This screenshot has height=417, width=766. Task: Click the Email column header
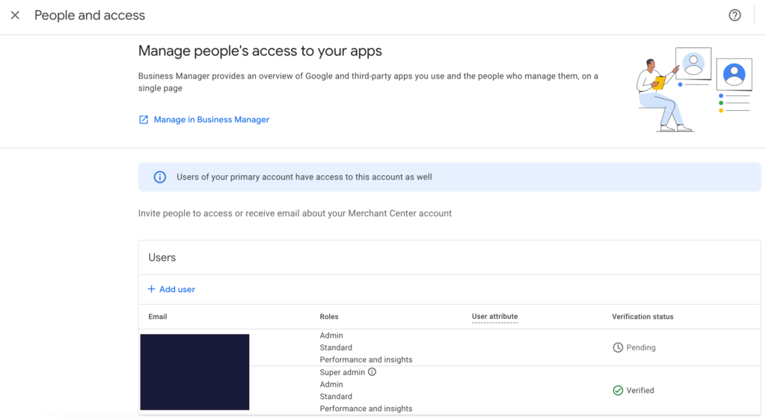pos(158,317)
